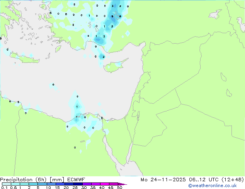The width and height of the screenshot is (245, 189).
Task: Click the "0.5" legend scale label
Action: 14,187
